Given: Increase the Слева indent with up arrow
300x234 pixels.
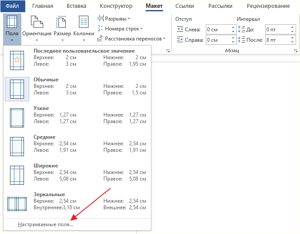Looking at the screenshot, I should click(x=233, y=27).
